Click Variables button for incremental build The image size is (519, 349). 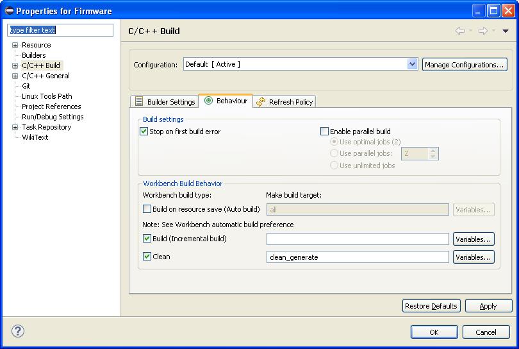tap(474, 239)
